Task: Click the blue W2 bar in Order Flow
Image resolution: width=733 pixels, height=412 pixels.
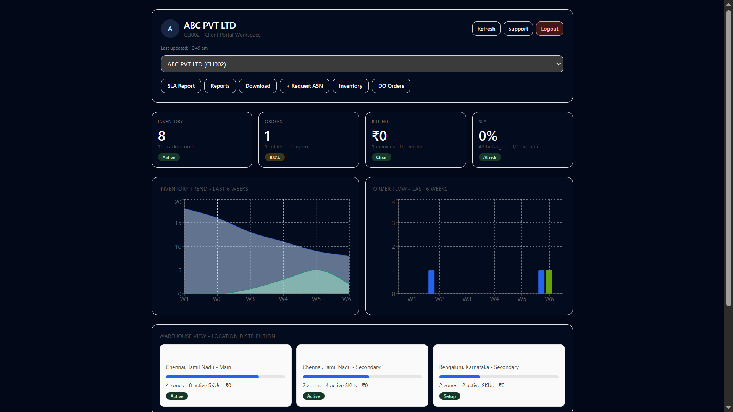Action: 431,282
